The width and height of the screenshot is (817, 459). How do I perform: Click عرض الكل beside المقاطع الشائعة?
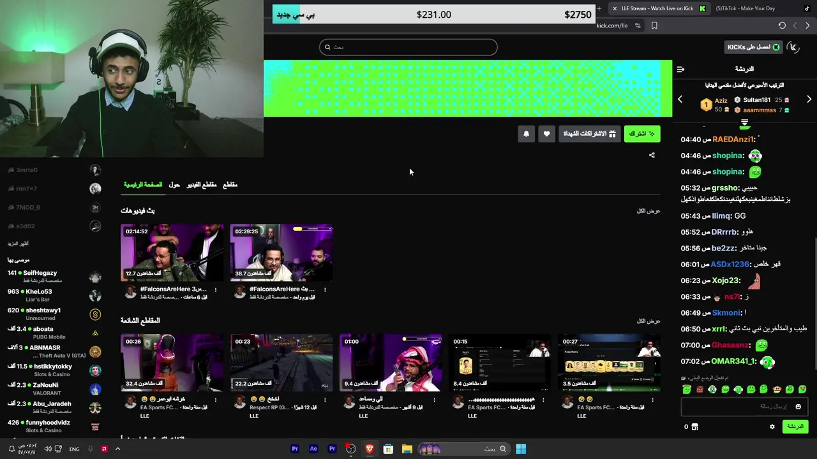pos(648,321)
